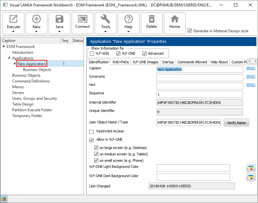Screen dimensions: 258x203
Task: Open the Commands Allowed tab
Action: click(x=192, y=62)
